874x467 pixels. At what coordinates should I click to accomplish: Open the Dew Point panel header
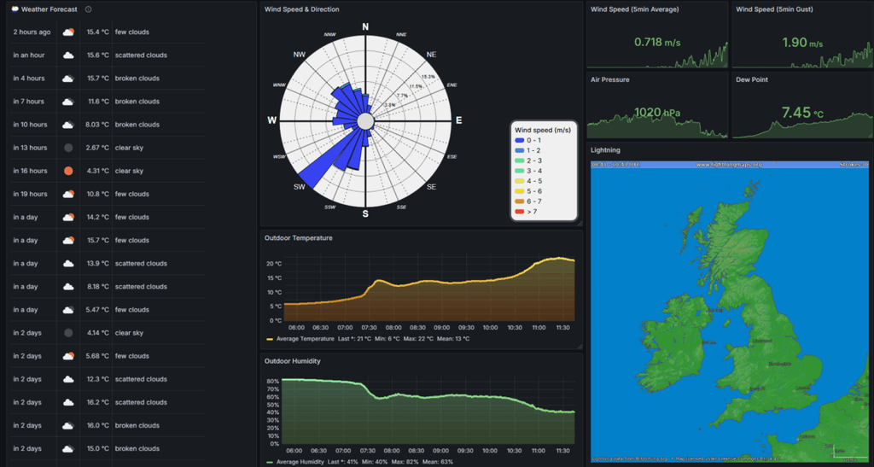[x=752, y=79]
